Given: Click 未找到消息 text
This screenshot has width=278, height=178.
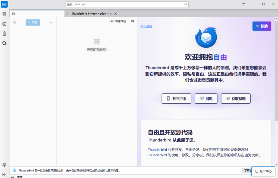Looking at the screenshot, I should pos(97,50).
